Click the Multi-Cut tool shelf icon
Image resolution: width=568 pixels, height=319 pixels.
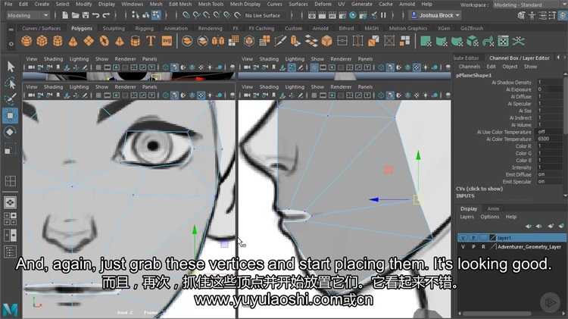point(280,42)
